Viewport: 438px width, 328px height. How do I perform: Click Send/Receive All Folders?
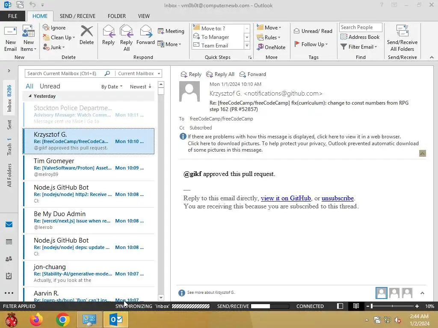pos(402,38)
